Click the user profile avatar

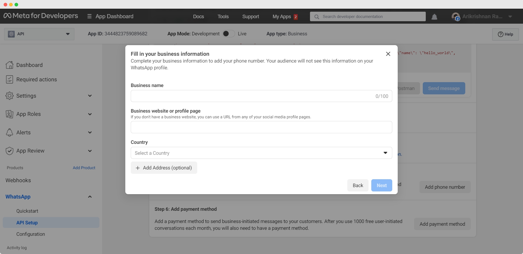(456, 17)
